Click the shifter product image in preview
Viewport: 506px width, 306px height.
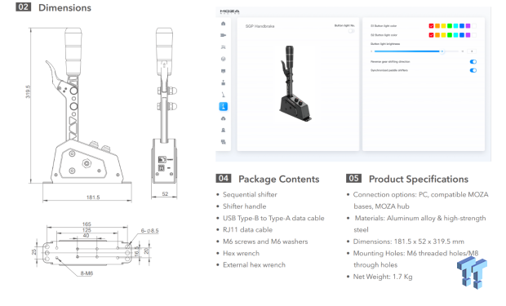pyautogui.click(x=295, y=84)
